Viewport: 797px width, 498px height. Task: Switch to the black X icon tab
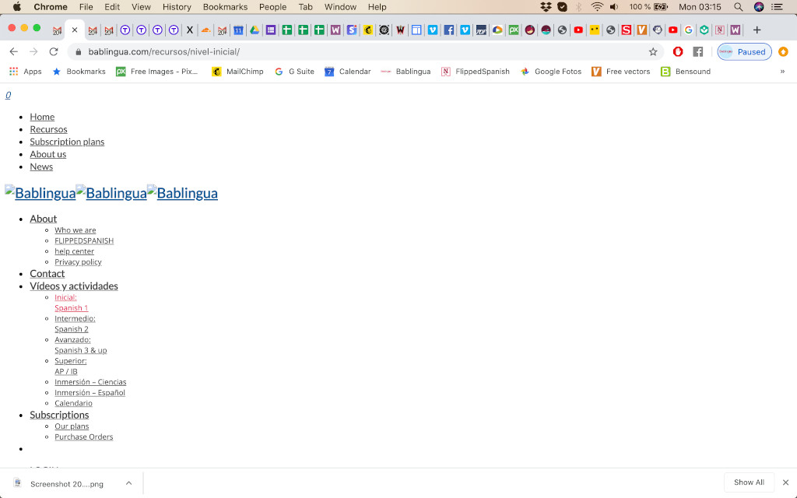(190, 30)
